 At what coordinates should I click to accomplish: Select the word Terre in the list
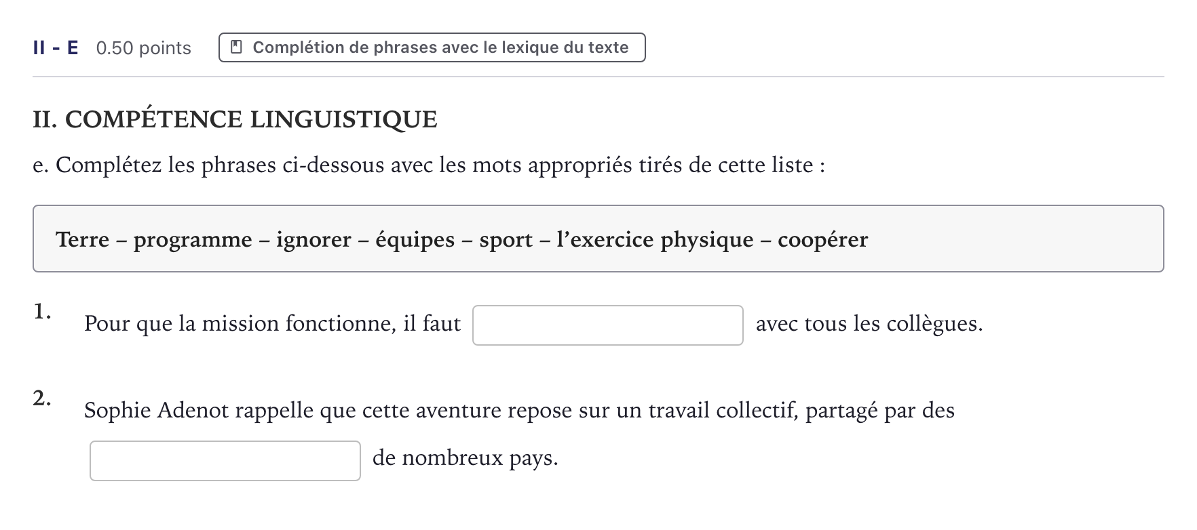click(82, 239)
